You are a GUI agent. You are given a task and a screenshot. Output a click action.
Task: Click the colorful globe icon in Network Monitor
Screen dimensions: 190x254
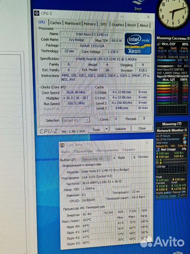(185, 139)
